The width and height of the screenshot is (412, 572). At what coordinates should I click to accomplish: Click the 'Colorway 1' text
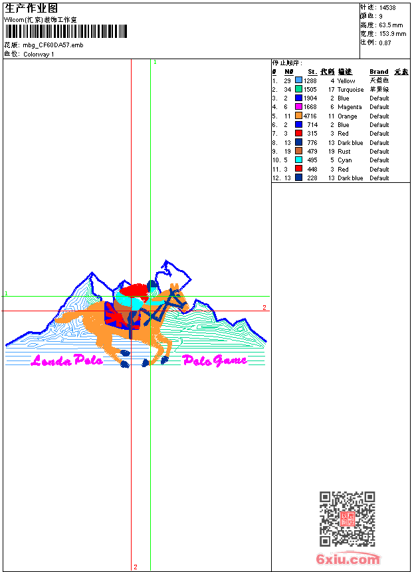pyautogui.click(x=39, y=55)
